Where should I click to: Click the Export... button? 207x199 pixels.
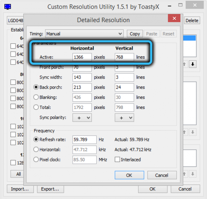[x=50, y=189]
